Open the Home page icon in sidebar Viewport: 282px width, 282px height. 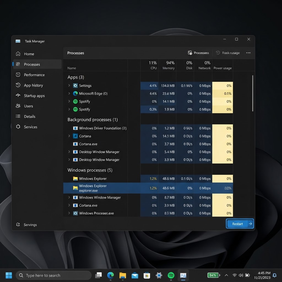pyautogui.click(x=18, y=54)
